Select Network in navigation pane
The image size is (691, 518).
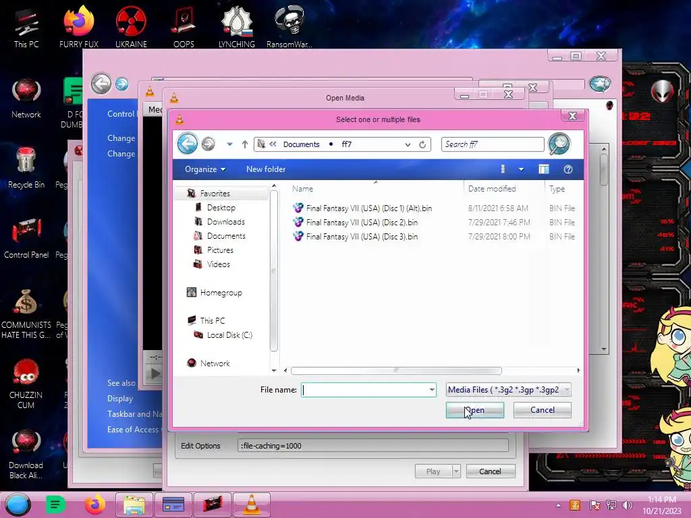pyautogui.click(x=215, y=363)
